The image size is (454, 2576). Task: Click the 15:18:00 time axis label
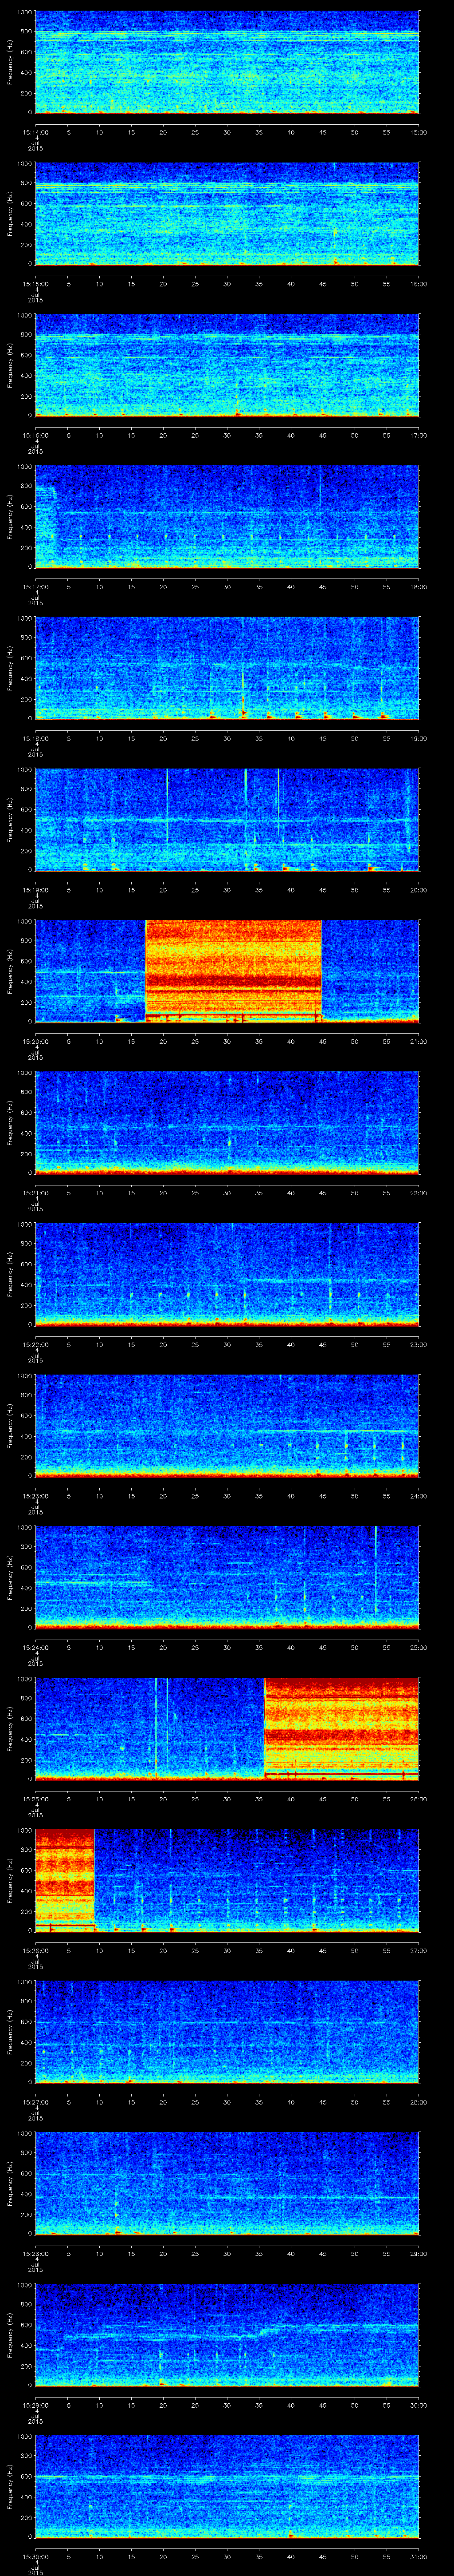35,738
